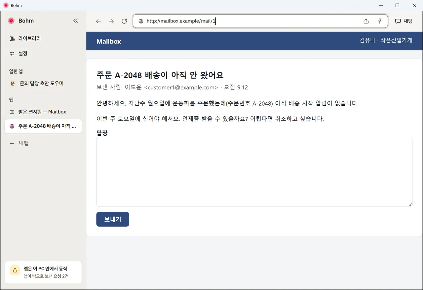
Task: Click the 문 app badge icon
Action: tap(13, 84)
